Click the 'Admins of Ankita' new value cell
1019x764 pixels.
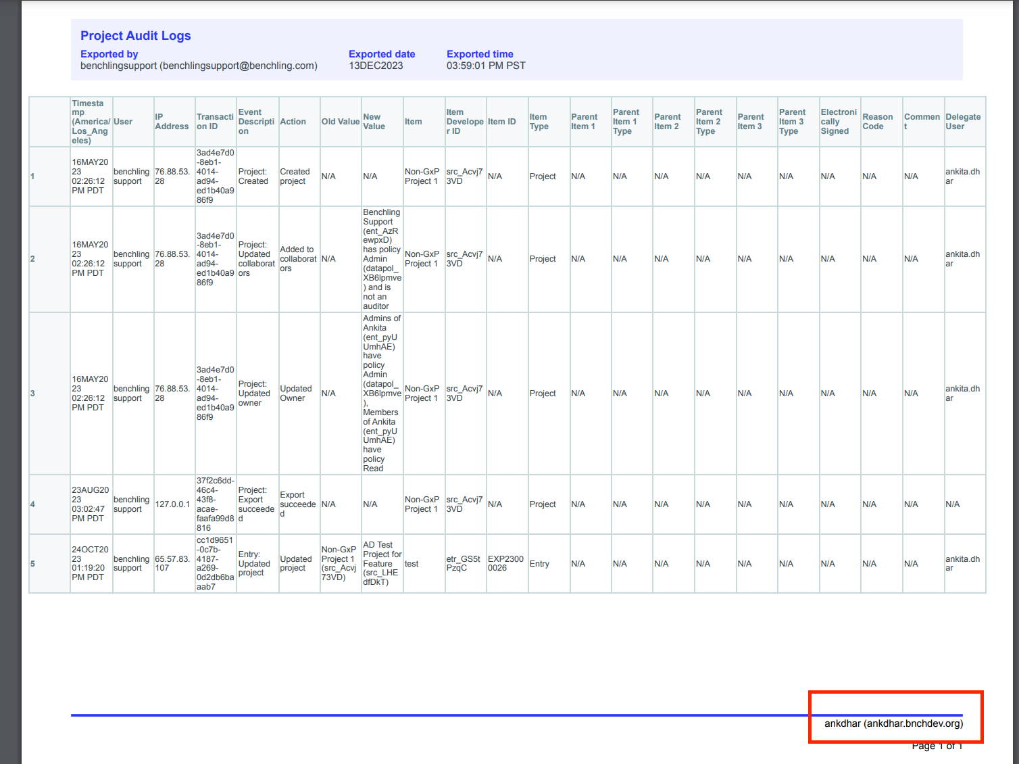[382, 393]
